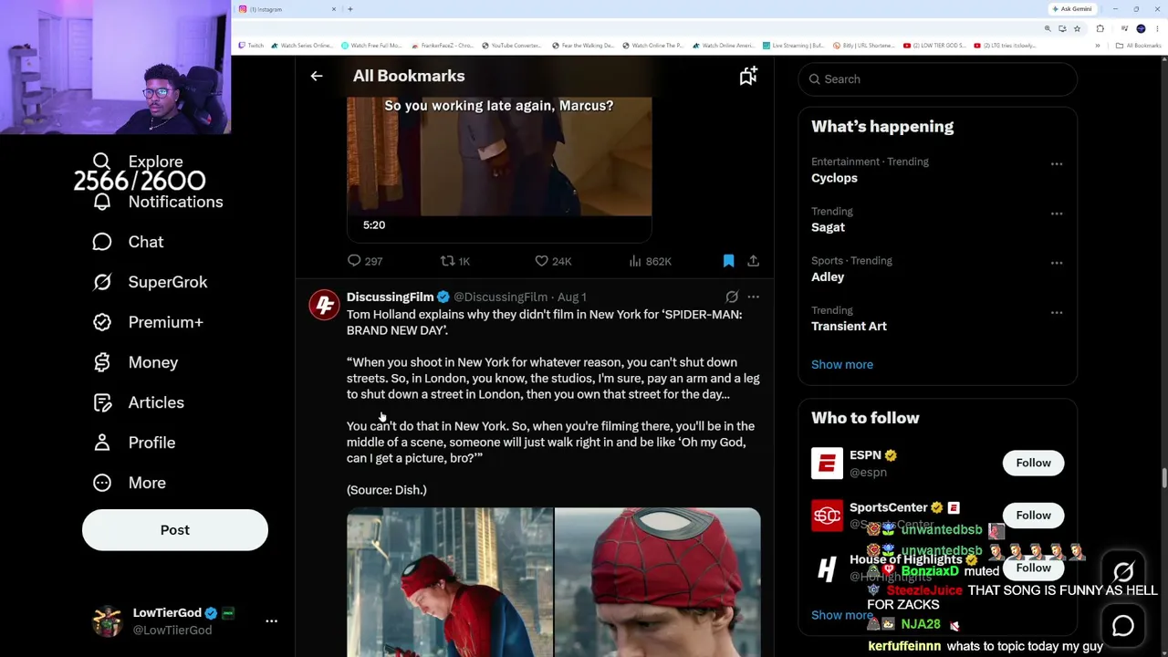Go back using the All Bookmarks arrow
The width and height of the screenshot is (1168, 657).
[317, 77]
